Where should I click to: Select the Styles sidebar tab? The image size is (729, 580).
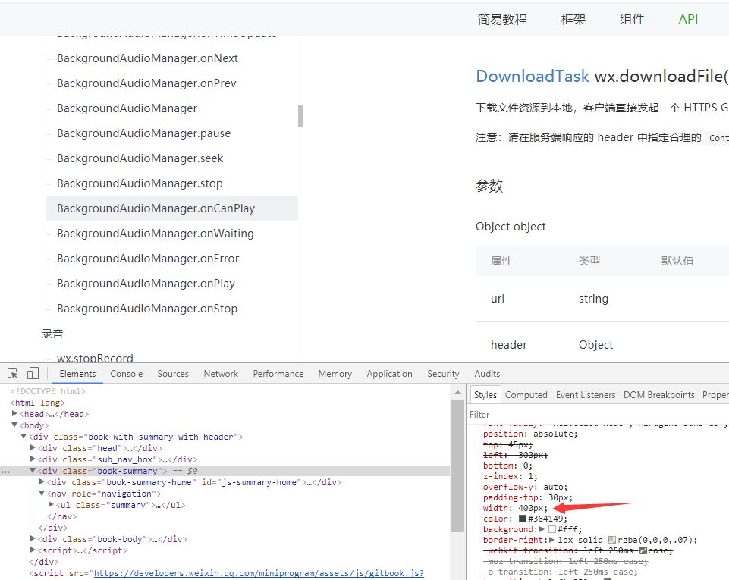click(x=485, y=394)
